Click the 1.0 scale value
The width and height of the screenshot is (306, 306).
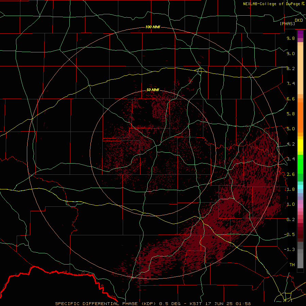291,204
